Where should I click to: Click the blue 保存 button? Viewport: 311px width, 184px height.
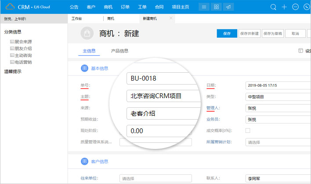pos(227,33)
